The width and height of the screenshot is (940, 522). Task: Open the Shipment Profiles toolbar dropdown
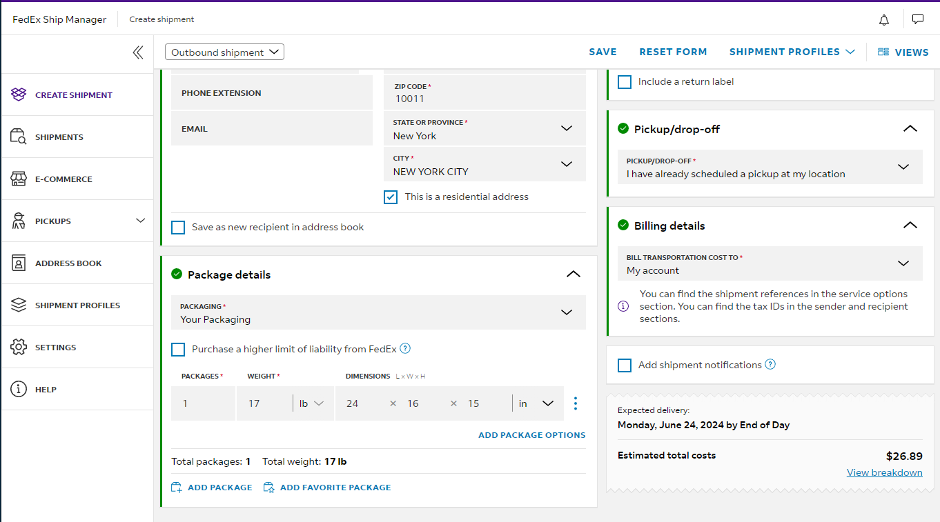coord(792,52)
